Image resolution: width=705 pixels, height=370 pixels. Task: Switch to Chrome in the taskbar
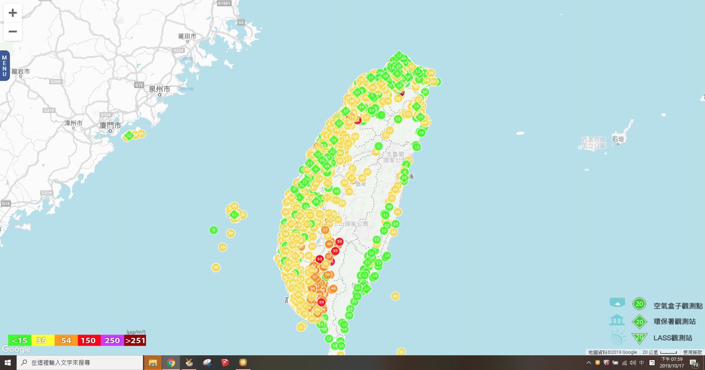tap(171, 363)
